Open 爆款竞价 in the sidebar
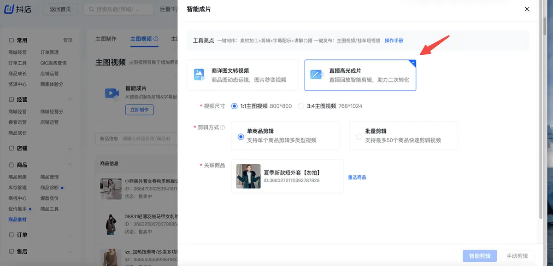 49,198
